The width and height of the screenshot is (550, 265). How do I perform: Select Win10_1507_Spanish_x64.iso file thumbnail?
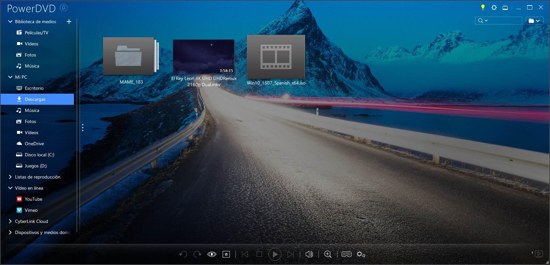pyautogui.click(x=276, y=57)
